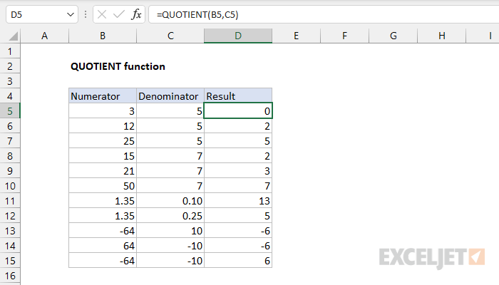Click the QUOTIENT function title cell
Screen dimensions: 499x285
(118, 66)
